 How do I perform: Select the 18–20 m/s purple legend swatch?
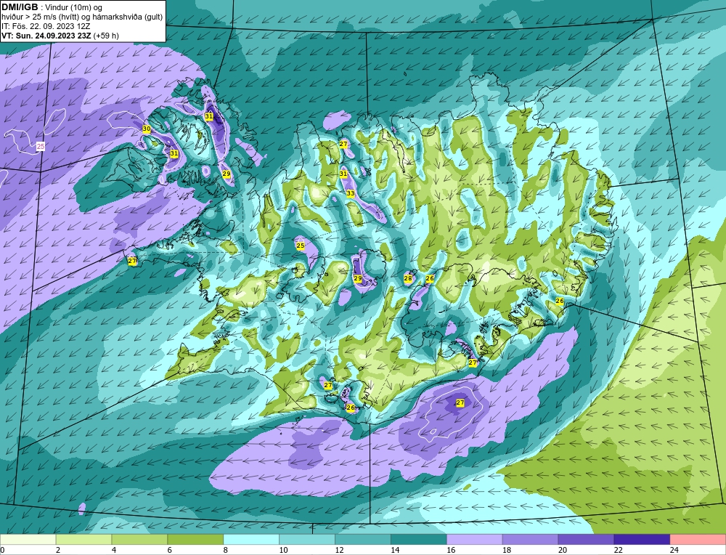coord(530,540)
